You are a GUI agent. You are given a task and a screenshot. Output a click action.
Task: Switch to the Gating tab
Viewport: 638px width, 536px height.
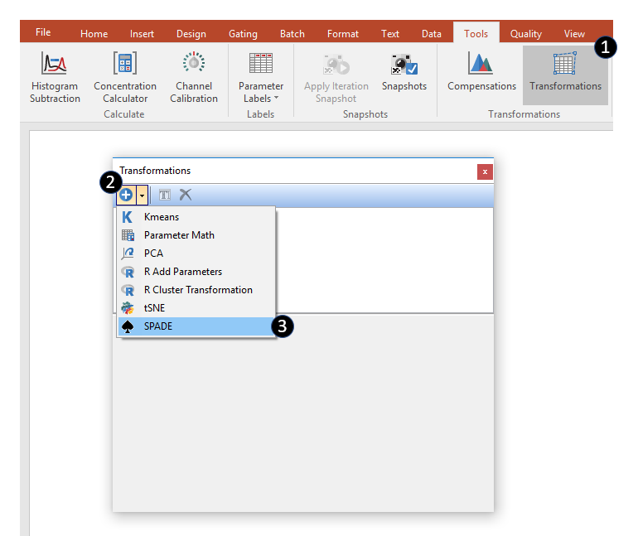243,34
